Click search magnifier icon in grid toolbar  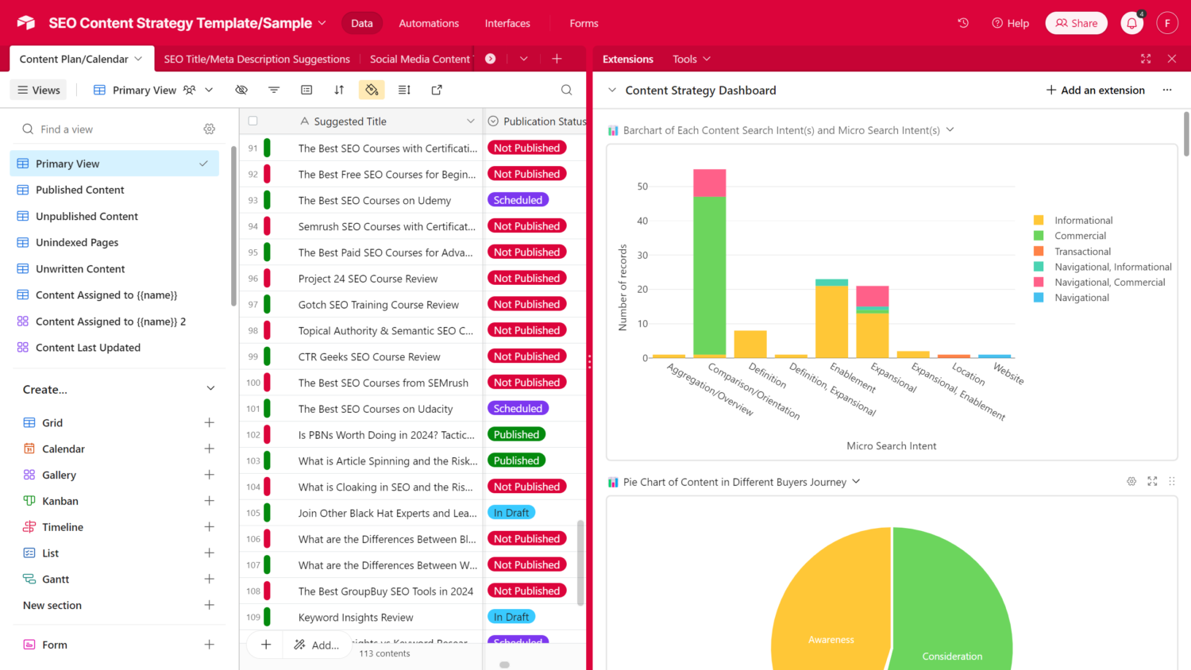point(566,90)
